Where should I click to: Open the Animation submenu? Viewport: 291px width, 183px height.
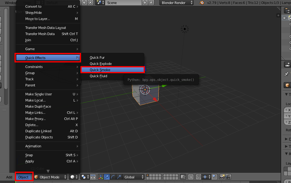click(48, 146)
